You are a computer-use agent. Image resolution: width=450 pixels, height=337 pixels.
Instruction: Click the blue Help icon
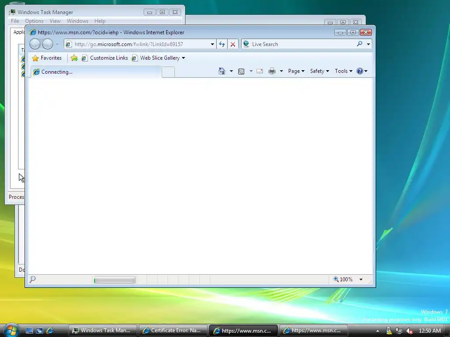point(360,71)
